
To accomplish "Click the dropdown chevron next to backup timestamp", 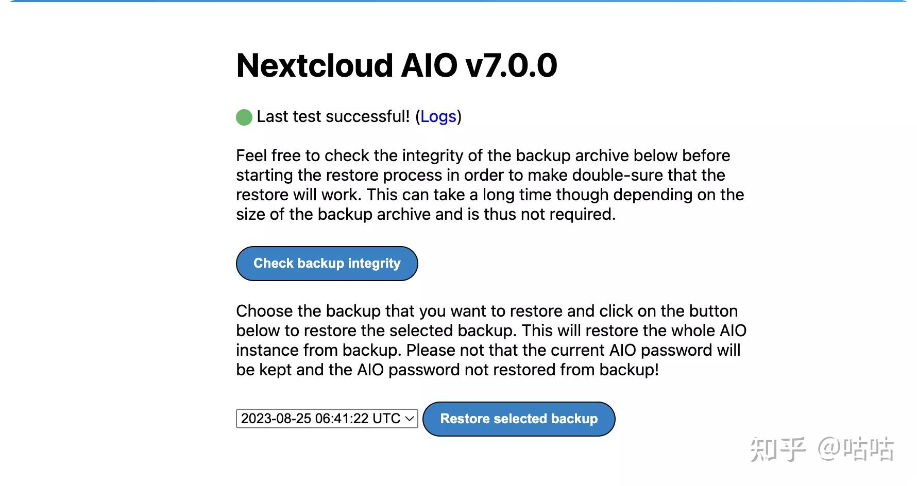I will pos(409,419).
